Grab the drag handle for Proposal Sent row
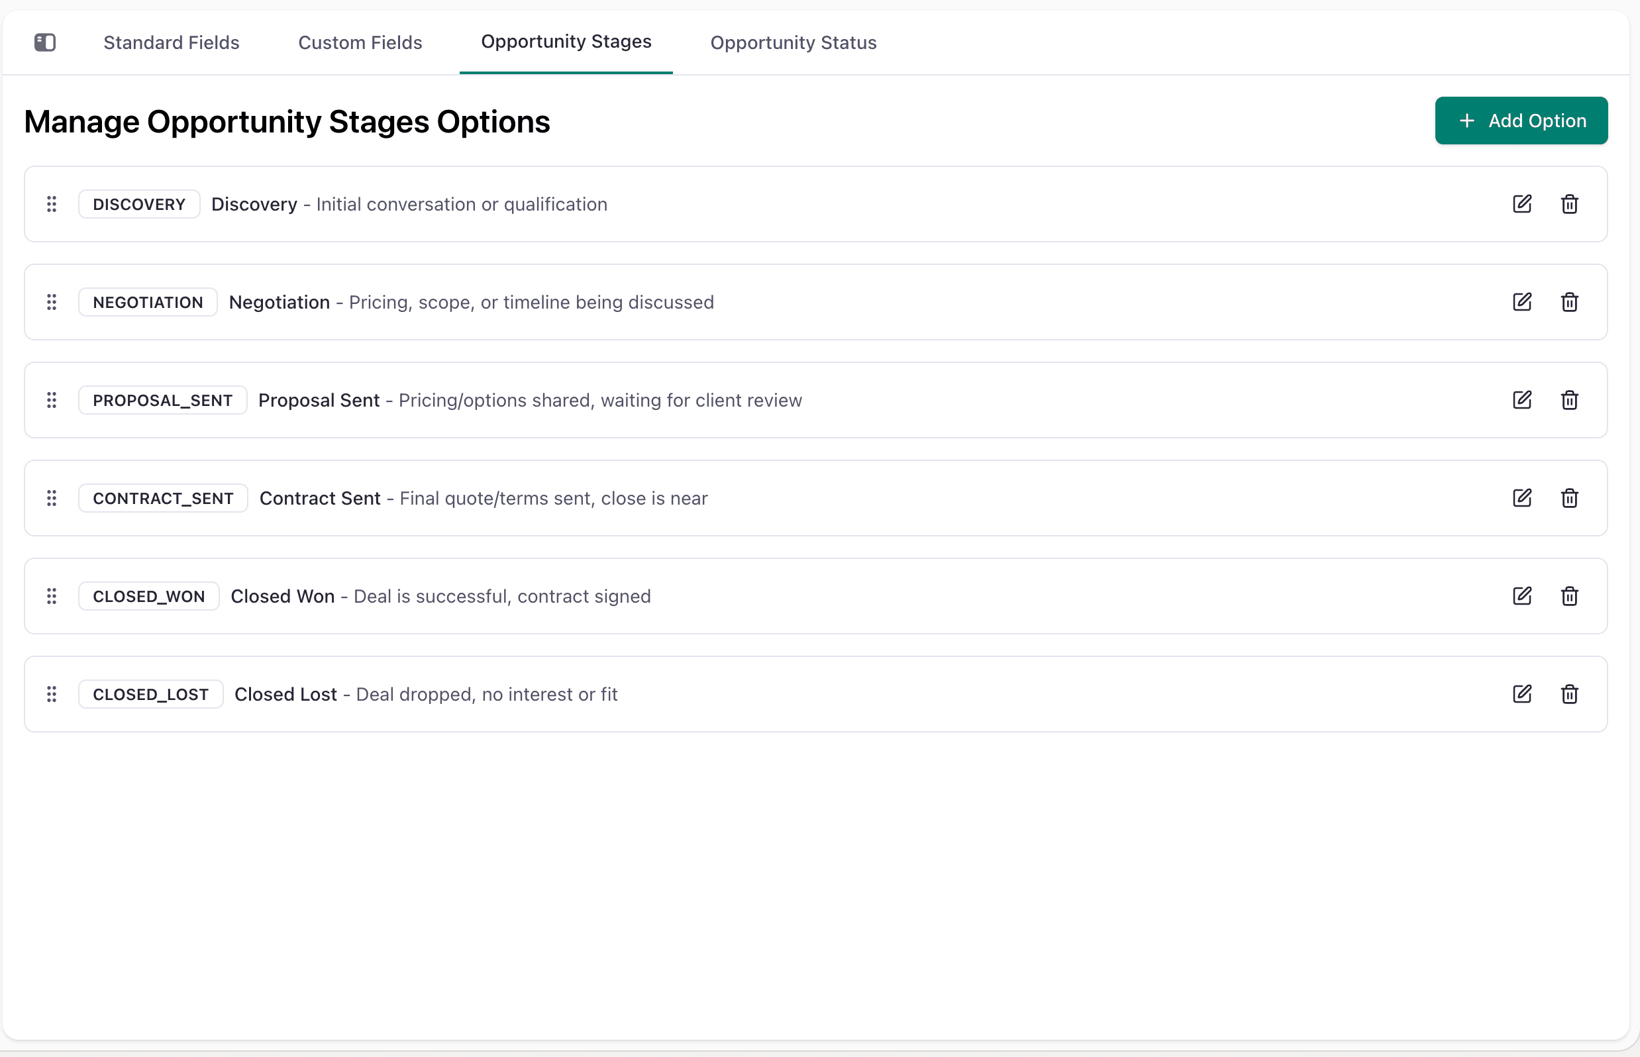The image size is (1640, 1057). [x=52, y=400]
